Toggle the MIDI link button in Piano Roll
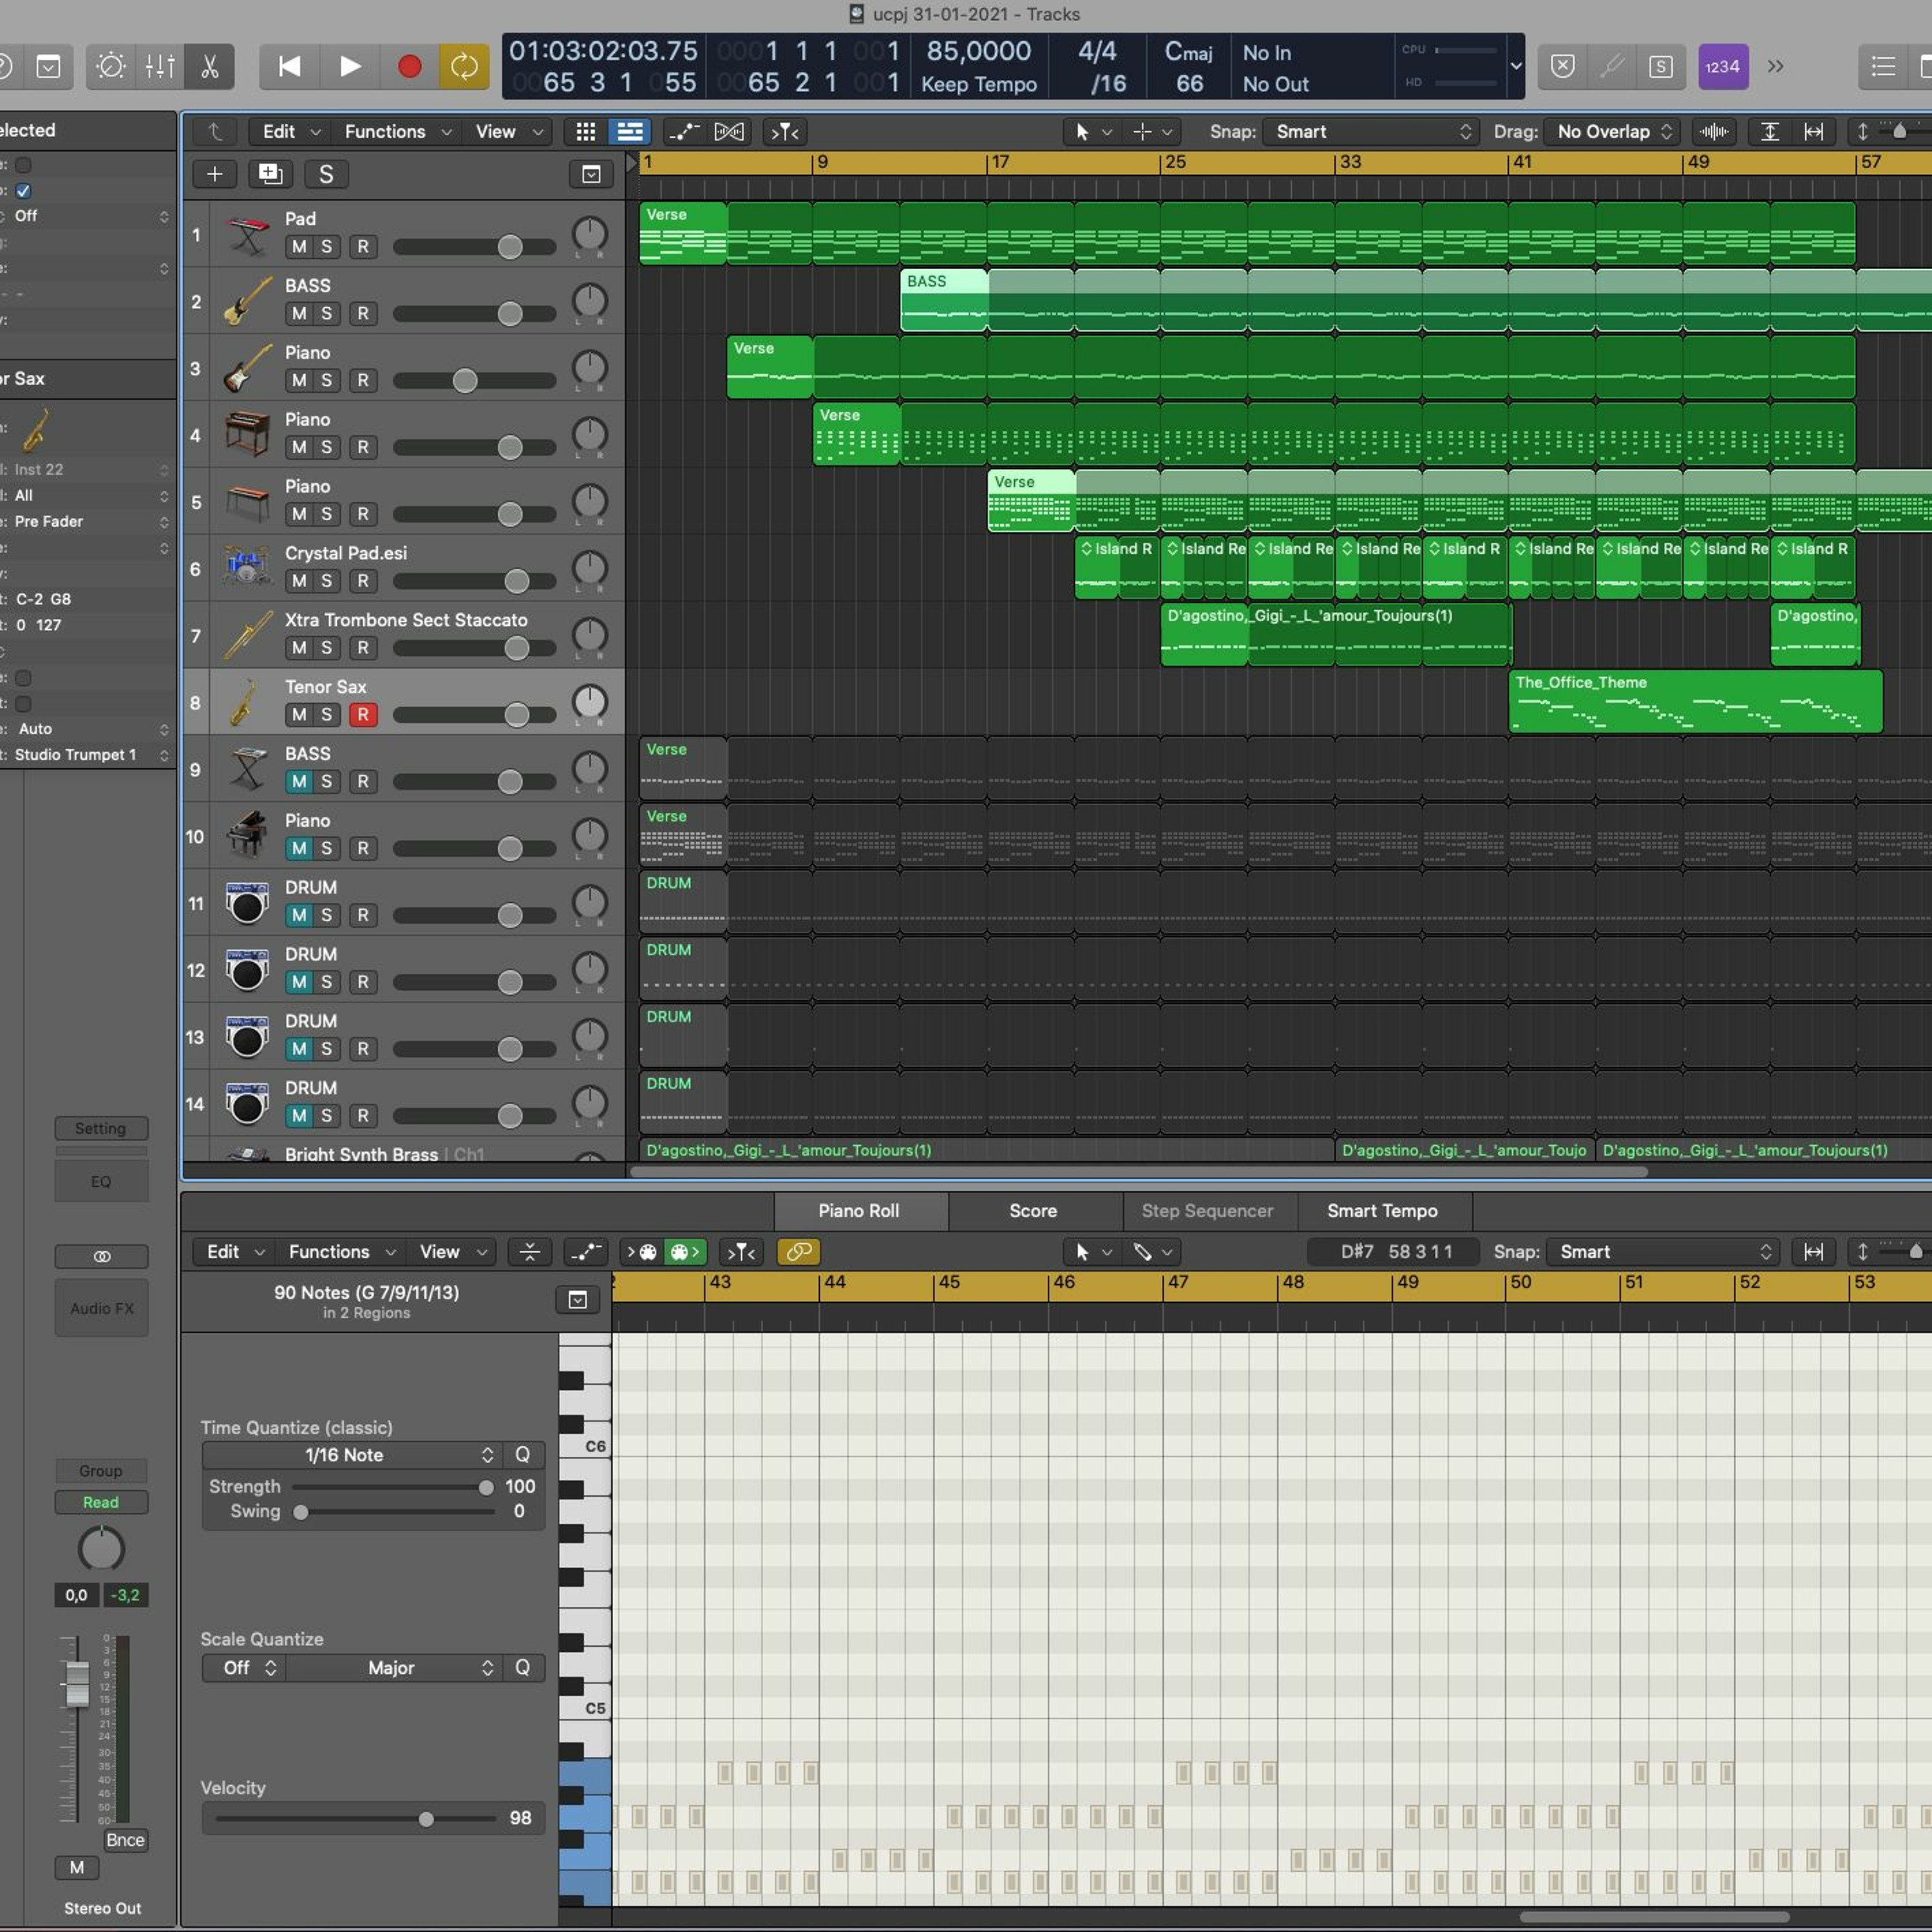 (x=798, y=1251)
